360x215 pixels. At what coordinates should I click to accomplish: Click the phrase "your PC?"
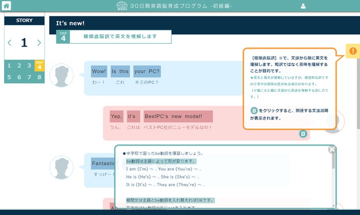pos(147,72)
